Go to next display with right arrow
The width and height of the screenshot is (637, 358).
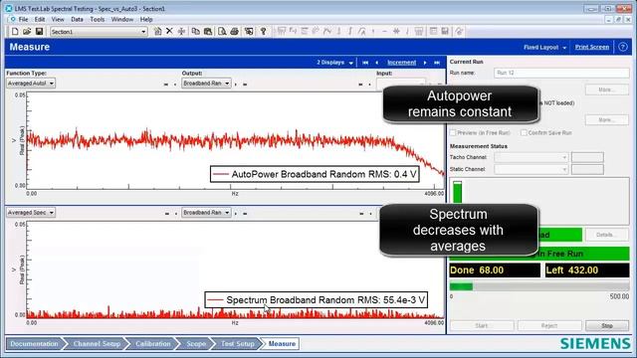[x=425, y=63]
